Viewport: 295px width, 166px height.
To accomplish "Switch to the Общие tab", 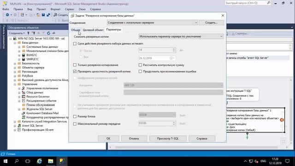I will pos(76,30).
